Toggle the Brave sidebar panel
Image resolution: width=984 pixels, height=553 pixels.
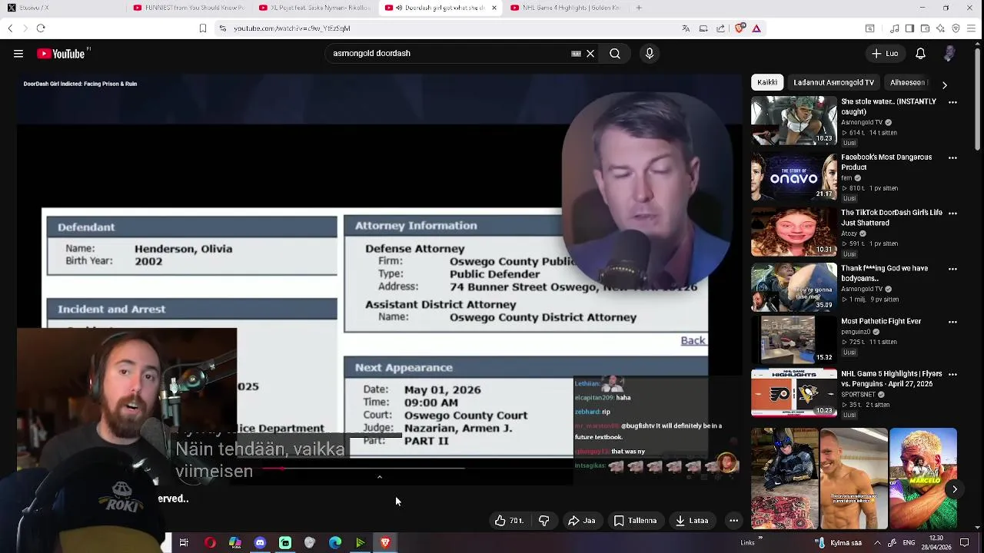click(909, 28)
